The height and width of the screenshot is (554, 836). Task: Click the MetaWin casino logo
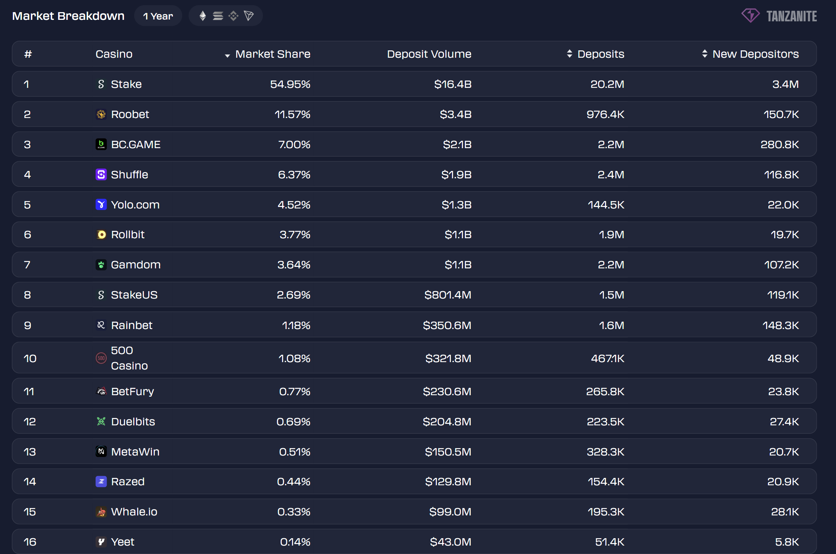click(101, 451)
